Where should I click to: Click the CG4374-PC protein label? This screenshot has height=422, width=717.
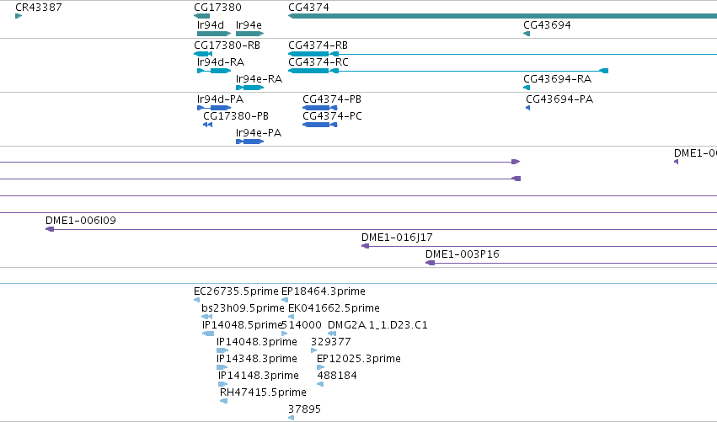click(x=333, y=116)
